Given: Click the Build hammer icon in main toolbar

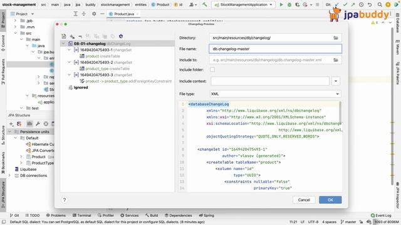Looking at the screenshot, I should [205, 4].
